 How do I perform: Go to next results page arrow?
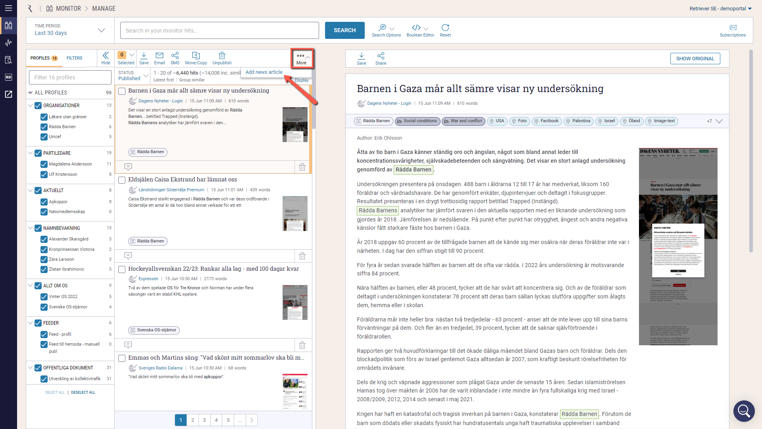[x=252, y=420]
